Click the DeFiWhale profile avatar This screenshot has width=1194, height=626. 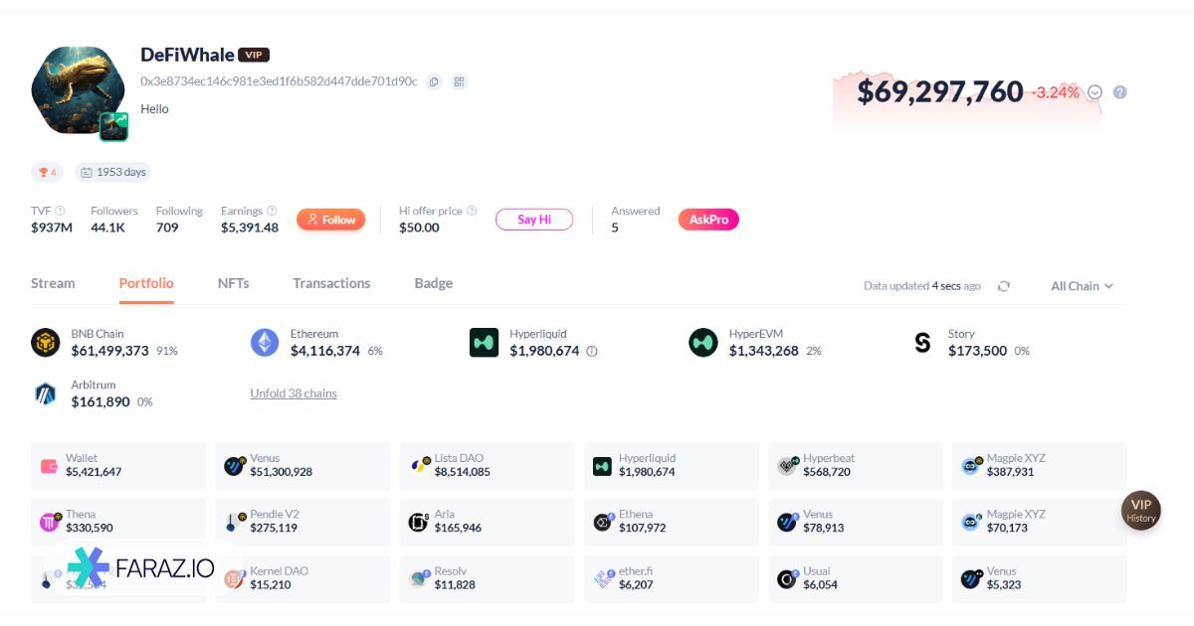(x=78, y=89)
